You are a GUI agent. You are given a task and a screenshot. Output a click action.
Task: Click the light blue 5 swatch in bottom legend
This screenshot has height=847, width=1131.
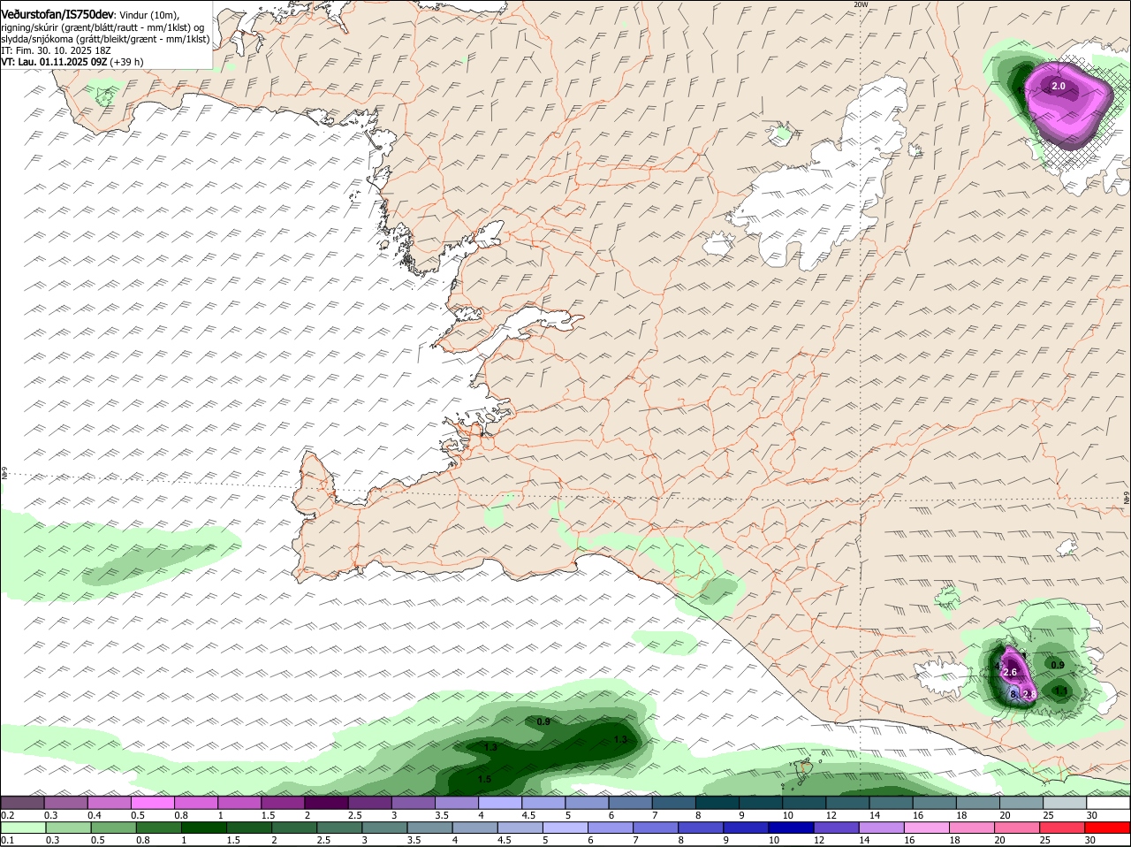(x=566, y=828)
